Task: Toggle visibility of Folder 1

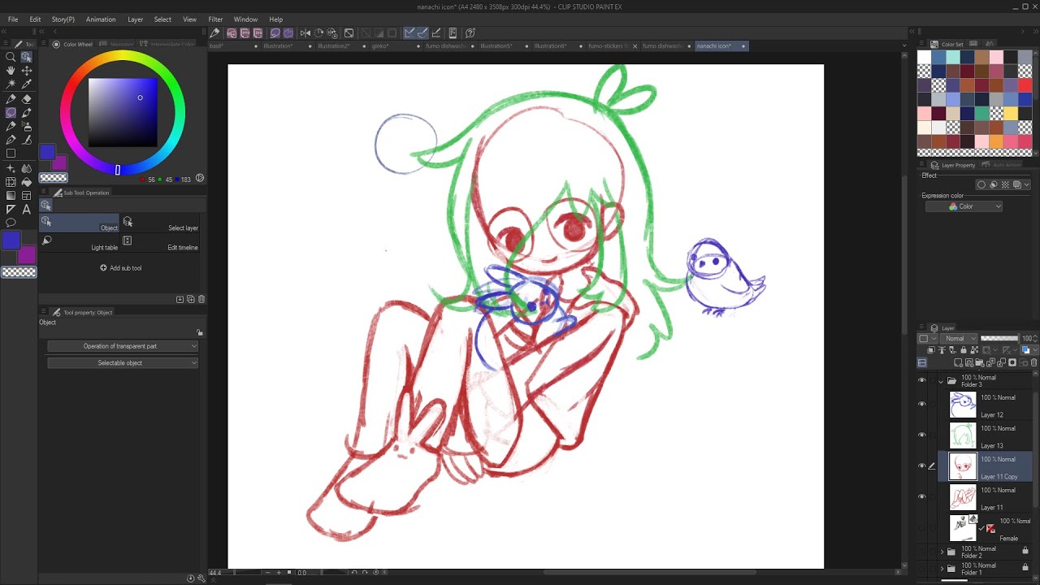Action: [921, 568]
